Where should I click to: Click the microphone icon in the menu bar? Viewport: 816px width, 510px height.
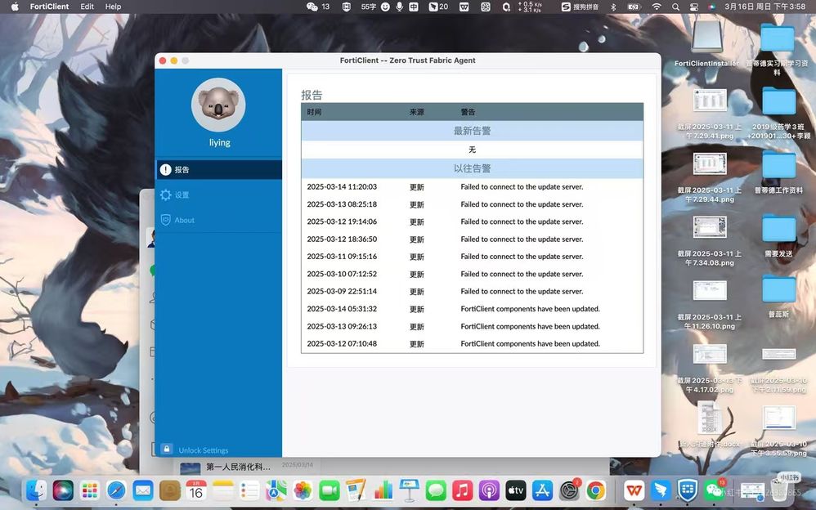click(399, 7)
